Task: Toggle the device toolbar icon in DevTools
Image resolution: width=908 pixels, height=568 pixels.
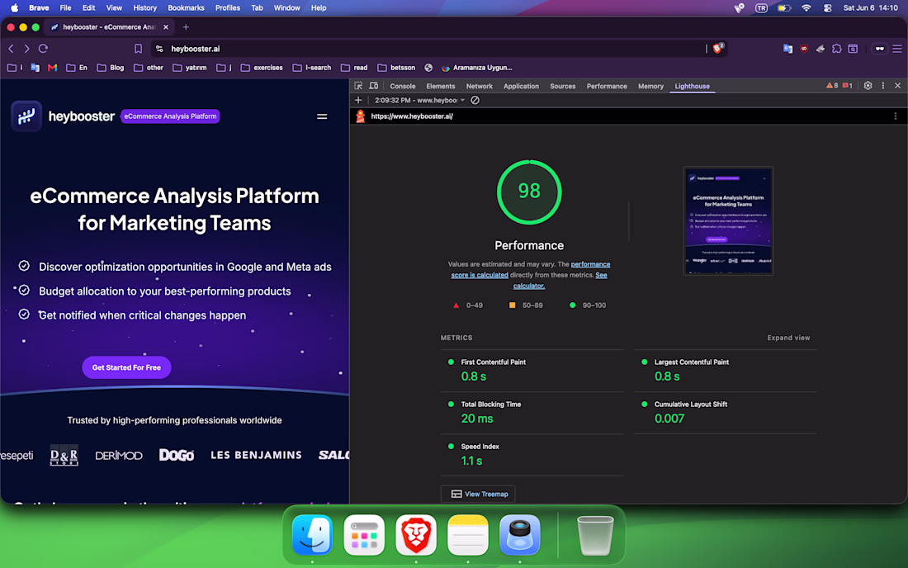Action: (373, 86)
